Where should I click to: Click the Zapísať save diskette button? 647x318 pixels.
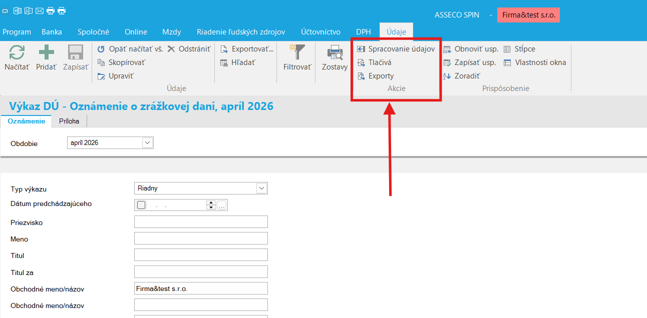coord(76,58)
